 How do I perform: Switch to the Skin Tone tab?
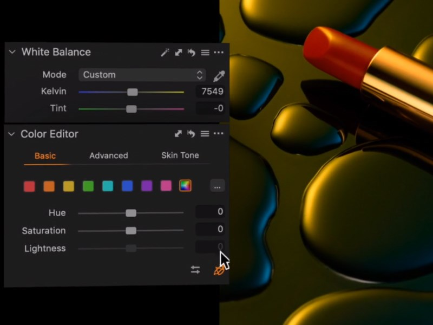click(x=180, y=155)
